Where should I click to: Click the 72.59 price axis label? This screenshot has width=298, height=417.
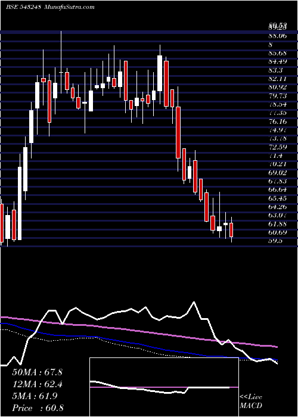click(x=277, y=147)
